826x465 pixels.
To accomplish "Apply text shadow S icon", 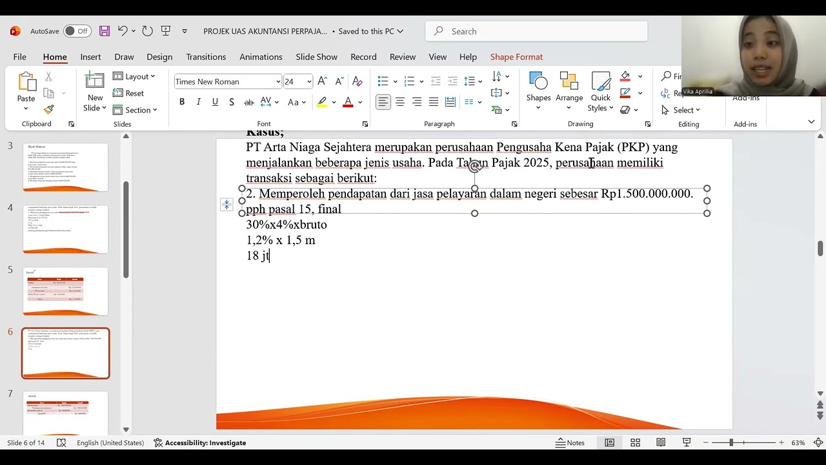I will pos(232,102).
